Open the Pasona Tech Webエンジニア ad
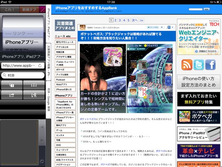 coord(199,37)
